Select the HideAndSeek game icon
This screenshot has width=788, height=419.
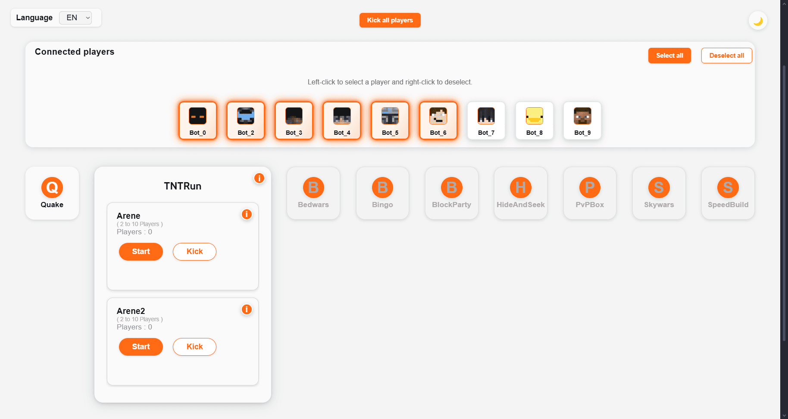tap(520, 193)
